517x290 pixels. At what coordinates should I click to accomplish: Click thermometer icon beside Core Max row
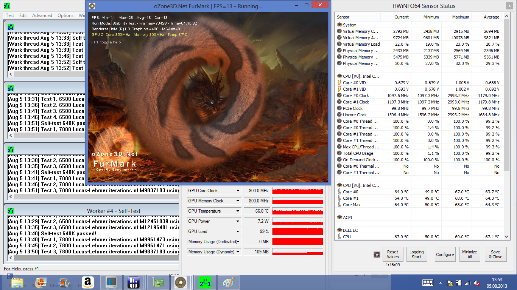click(x=339, y=205)
